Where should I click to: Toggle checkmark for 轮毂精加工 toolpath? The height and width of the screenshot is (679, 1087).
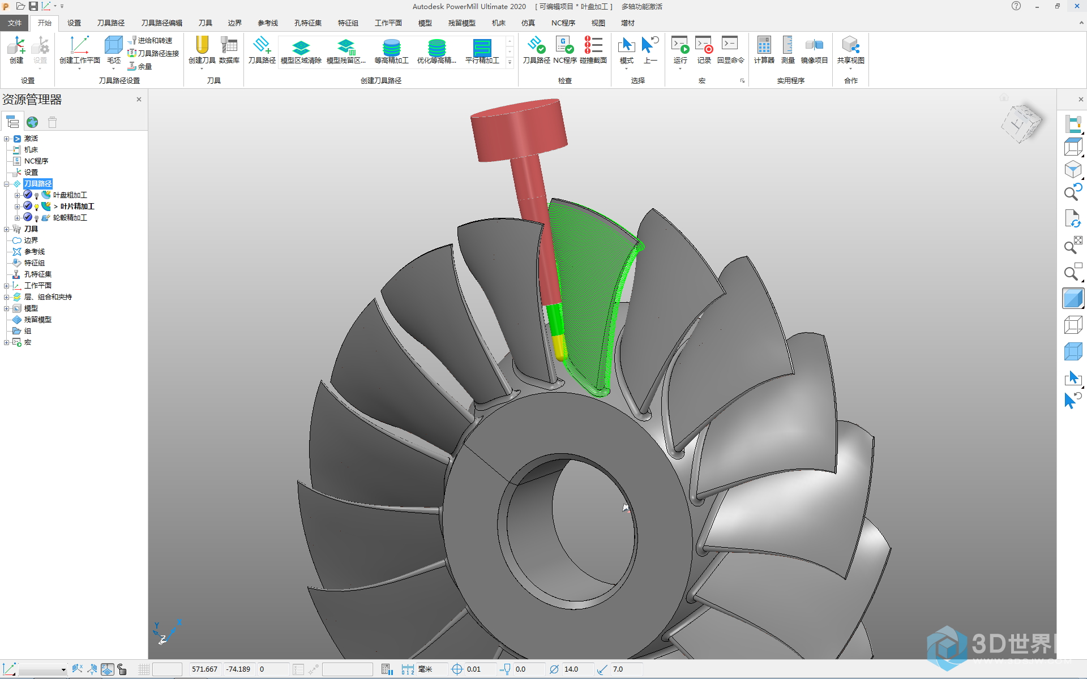point(28,217)
